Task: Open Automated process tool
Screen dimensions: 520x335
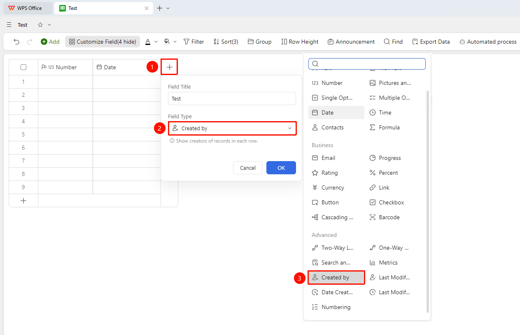Action: pos(488,42)
